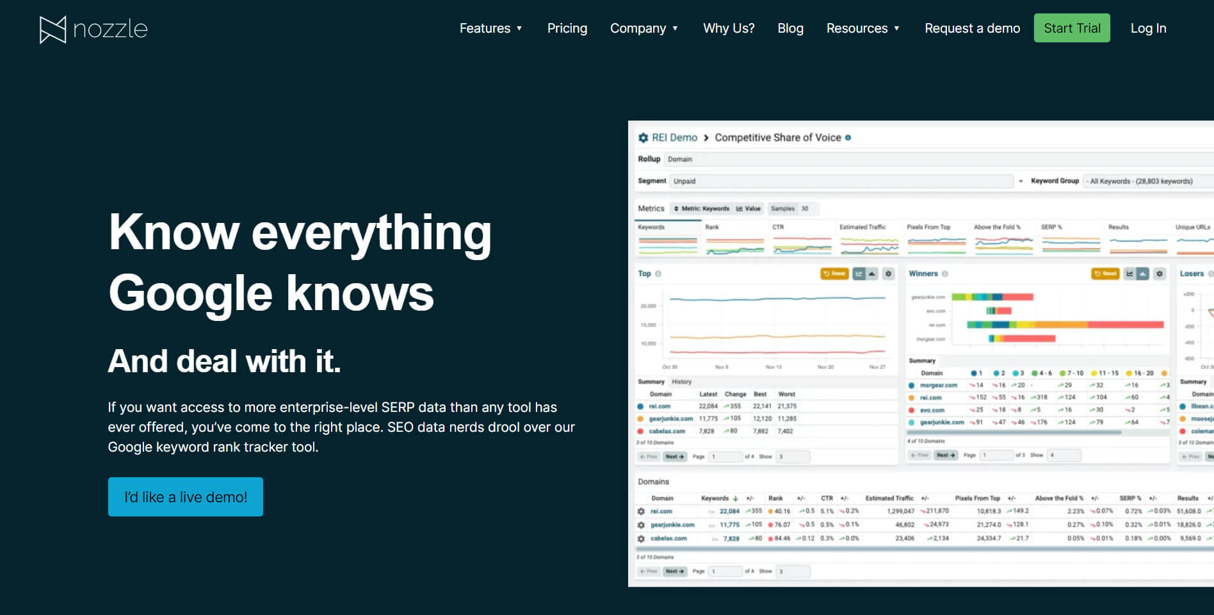
Task: Select the CTR metric tab
Action: tap(802, 238)
